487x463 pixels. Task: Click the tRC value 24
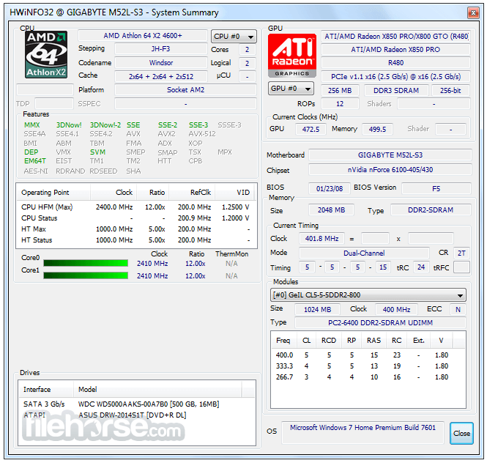tap(421, 267)
